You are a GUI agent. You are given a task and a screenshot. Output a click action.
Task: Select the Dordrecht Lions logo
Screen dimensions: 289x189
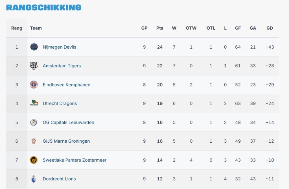click(34, 179)
